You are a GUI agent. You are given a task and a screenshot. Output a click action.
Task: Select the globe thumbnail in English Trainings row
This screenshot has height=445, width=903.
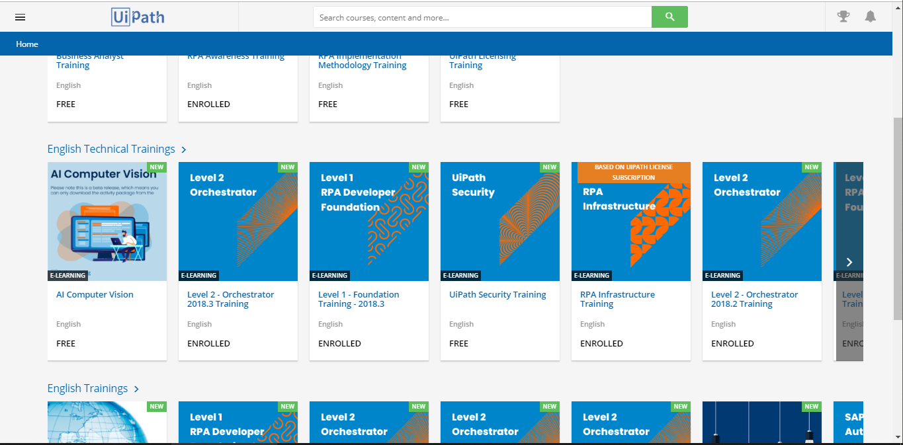(107, 422)
